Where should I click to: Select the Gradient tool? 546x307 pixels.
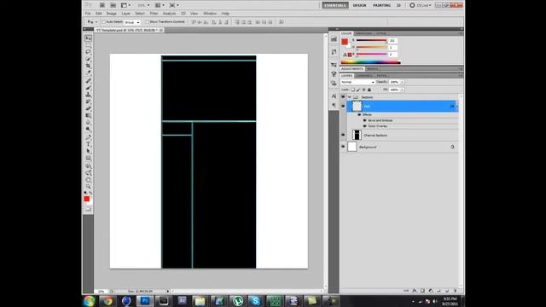pos(88,116)
